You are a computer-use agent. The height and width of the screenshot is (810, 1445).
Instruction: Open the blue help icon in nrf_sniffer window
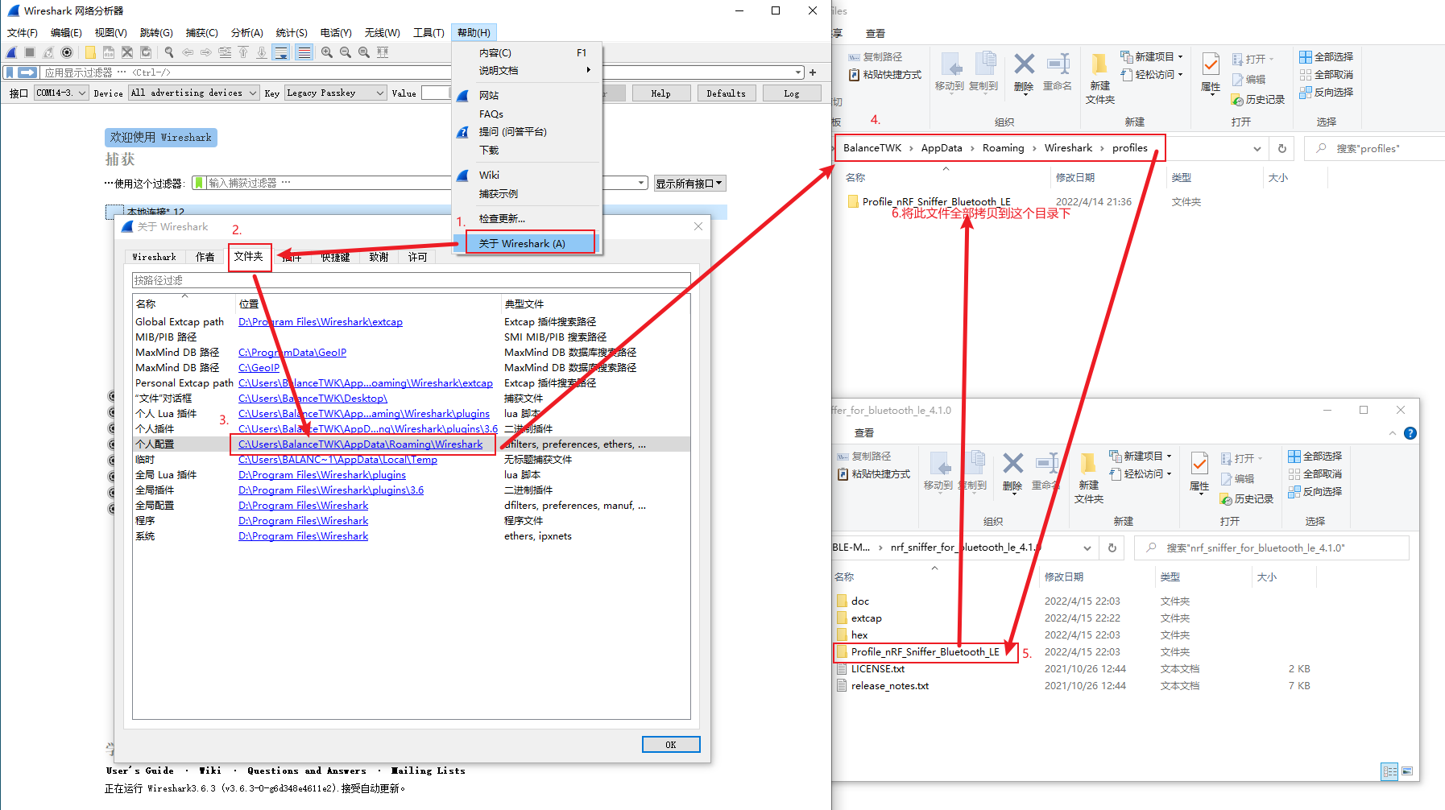[x=1410, y=433]
